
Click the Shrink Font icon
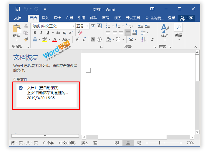[x=84, y=40]
